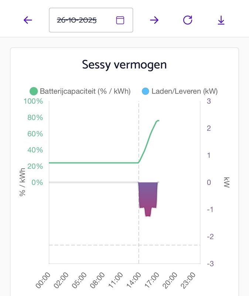
Task: Click the purple charging area in chart
Action: (x=147, y=196)
